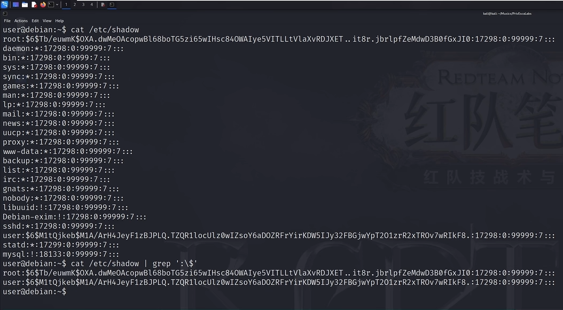Launch Firefox browser from the panel

click(43, 5)
